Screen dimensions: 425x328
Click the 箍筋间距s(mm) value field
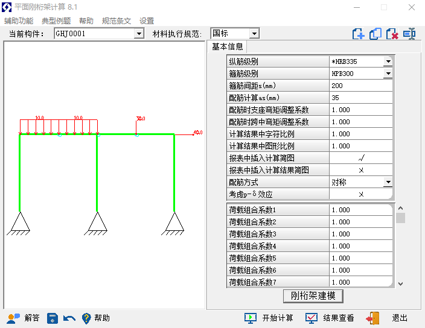click(x=361, y=86)
